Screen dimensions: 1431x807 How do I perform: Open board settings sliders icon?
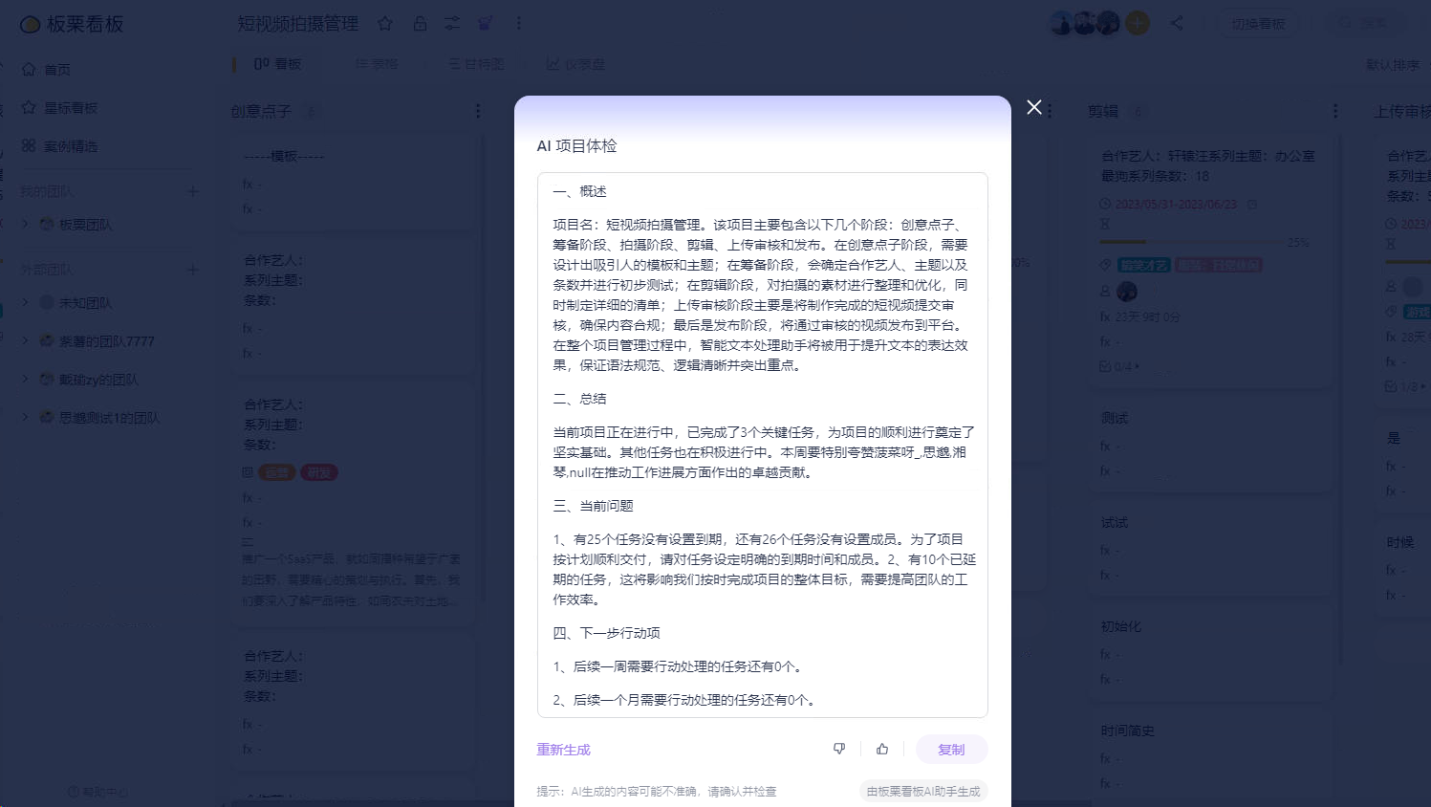pos(452,23)
